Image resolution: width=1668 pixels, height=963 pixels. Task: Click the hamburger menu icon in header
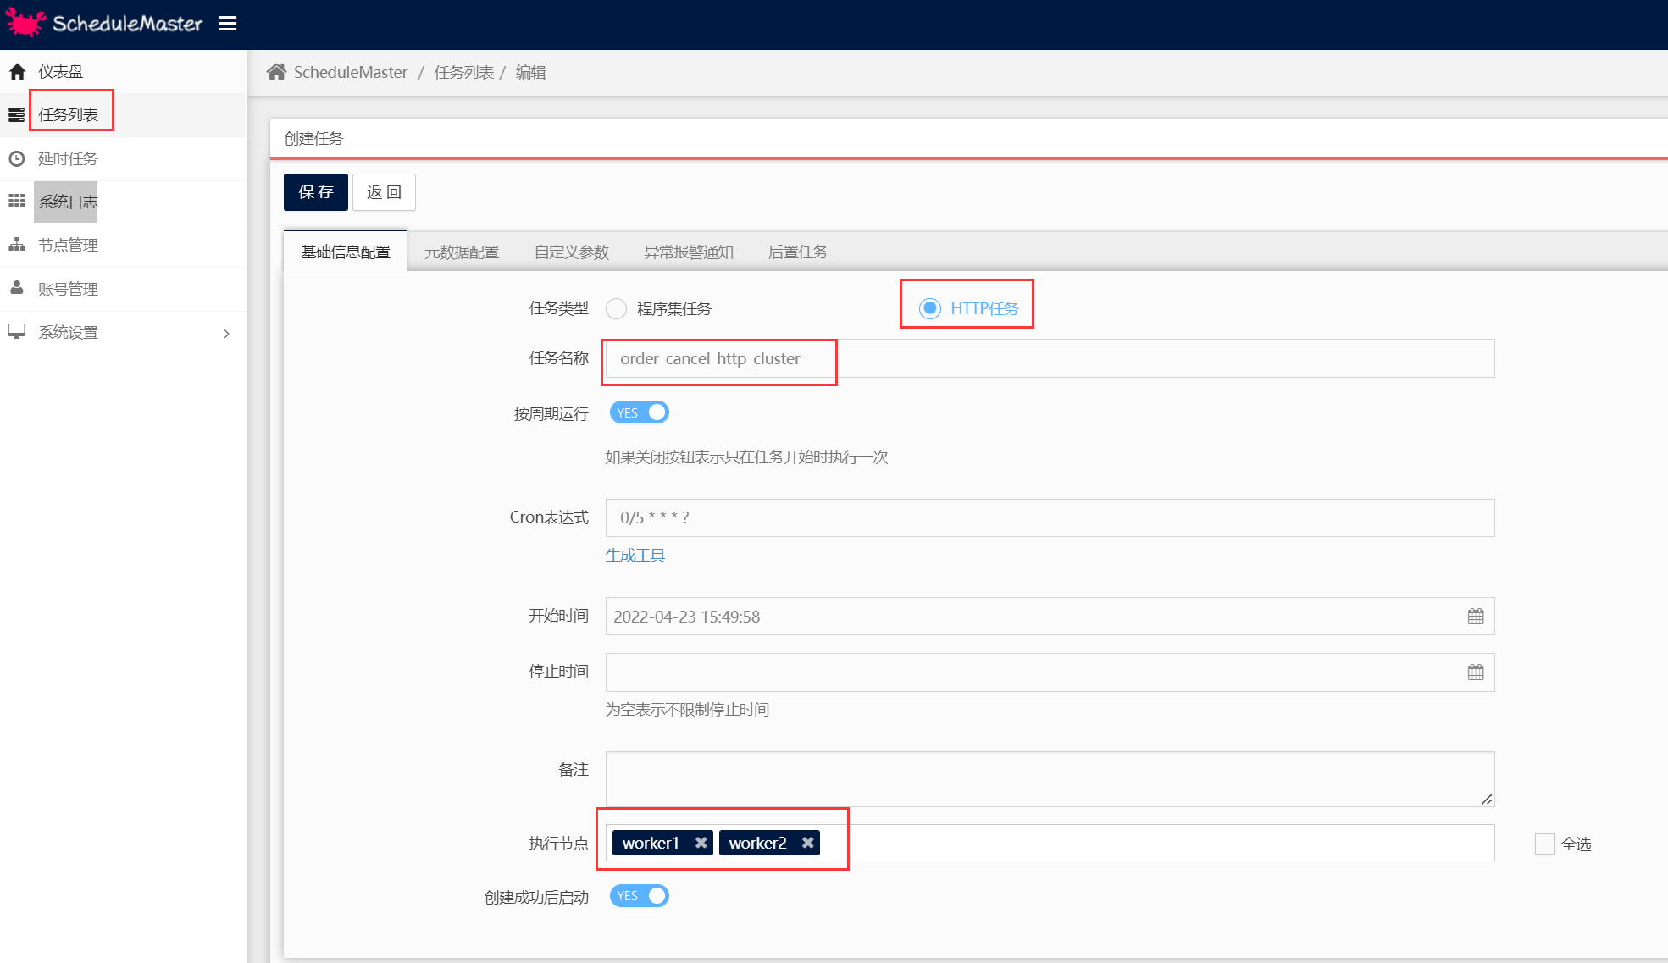[227, 24]
